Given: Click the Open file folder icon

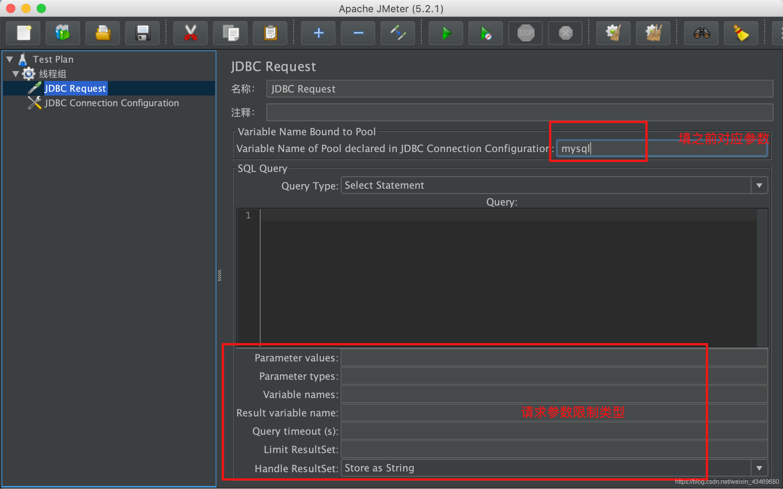Looking at the screenshot, I should click(102, 33).
